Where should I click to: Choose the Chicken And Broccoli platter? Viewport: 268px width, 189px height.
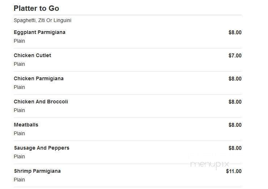tap(41, 102)
